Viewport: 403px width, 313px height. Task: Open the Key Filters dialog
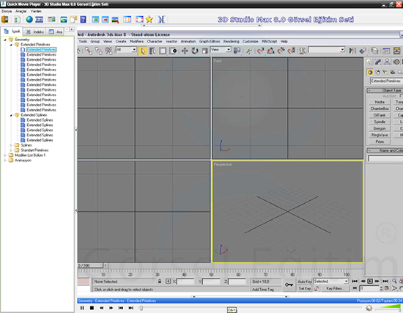point(335,289)
